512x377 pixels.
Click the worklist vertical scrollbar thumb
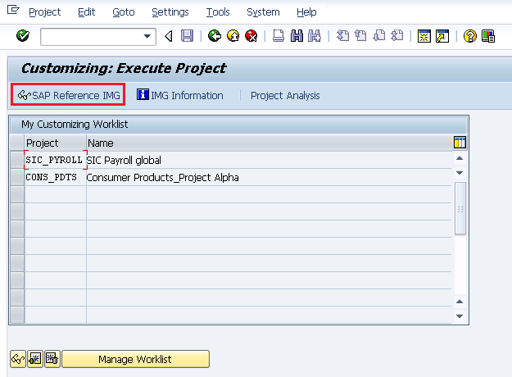460,209
